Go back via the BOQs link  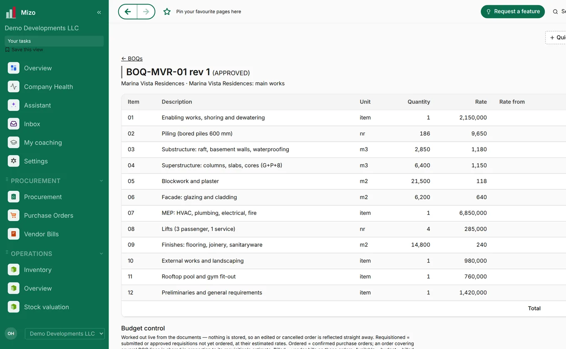pos(132,59)
